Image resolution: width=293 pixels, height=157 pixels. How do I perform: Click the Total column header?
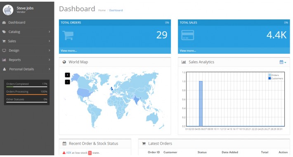coord(265,152)
